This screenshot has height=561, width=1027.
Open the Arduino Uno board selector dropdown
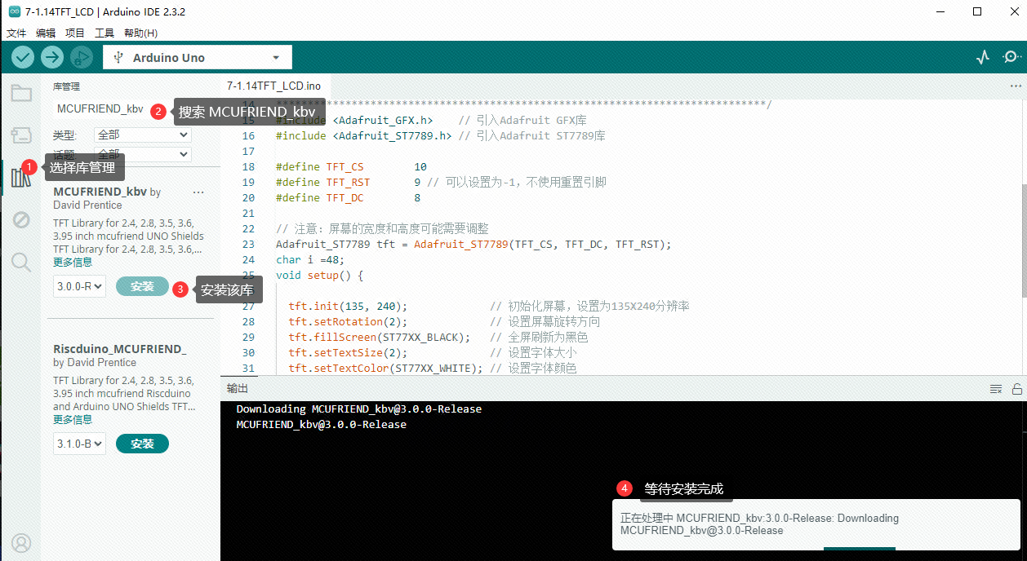(198, 58)
